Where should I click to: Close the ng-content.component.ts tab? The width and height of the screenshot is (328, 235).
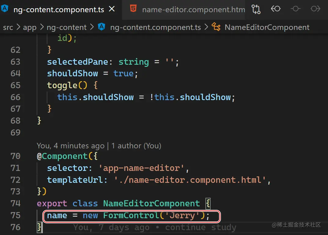(112, 9)
